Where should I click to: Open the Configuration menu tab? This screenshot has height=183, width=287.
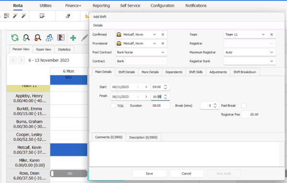pos(162,6)
